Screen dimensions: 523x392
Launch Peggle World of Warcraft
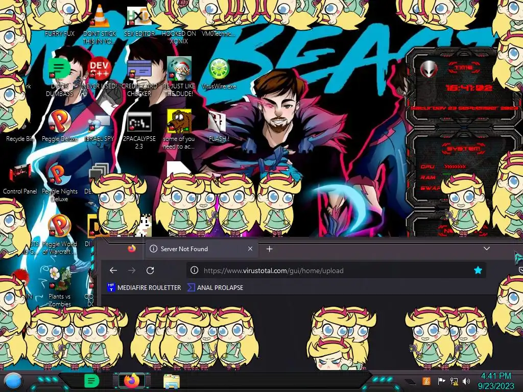click(x=59, y=235)
